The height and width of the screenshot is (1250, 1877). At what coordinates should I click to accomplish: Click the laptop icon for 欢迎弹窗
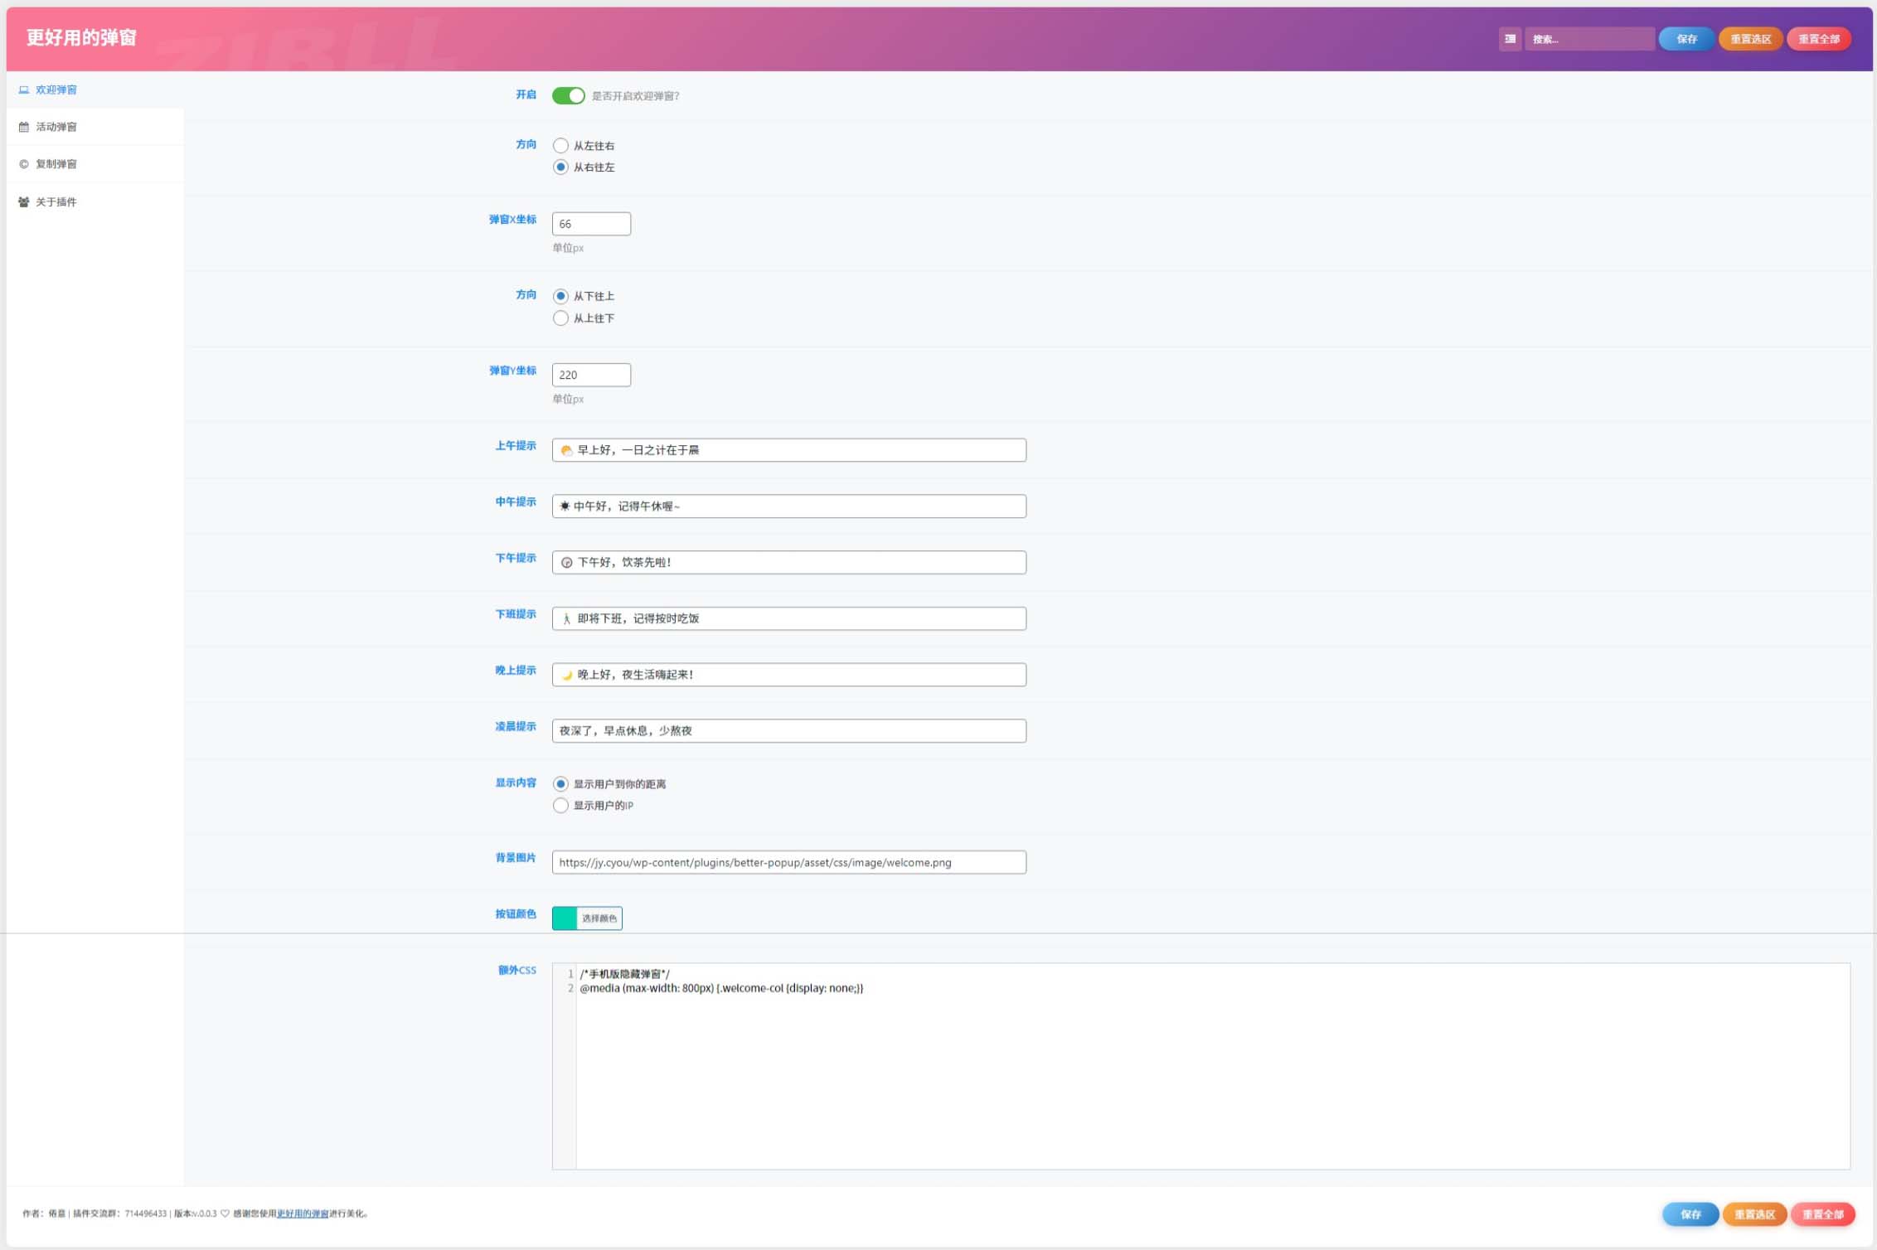coord(24,90)
